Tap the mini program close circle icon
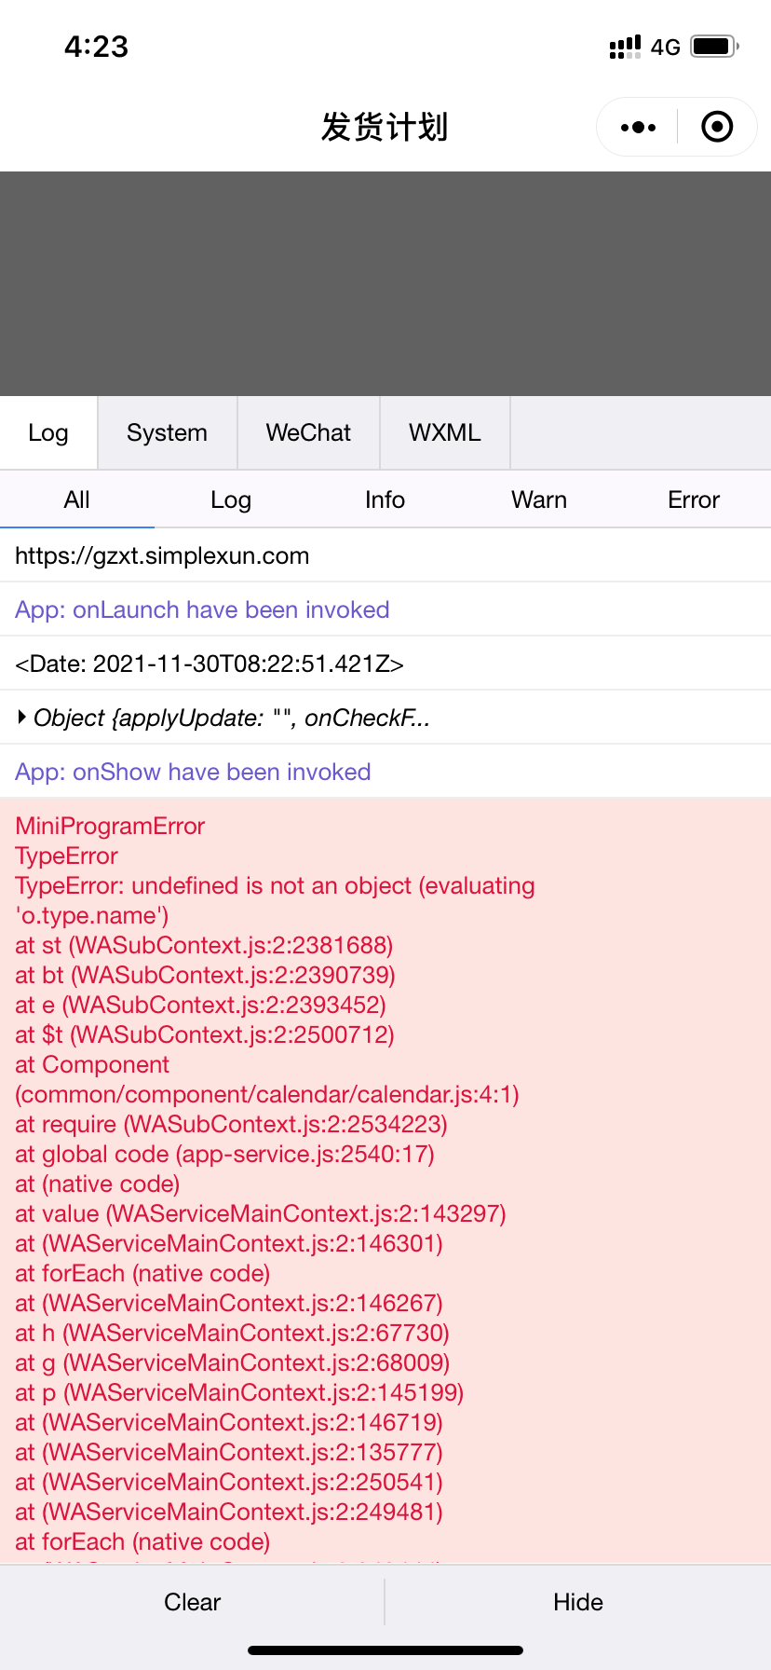This screenshot has width=771, height=1670. (x=717, y=127)
